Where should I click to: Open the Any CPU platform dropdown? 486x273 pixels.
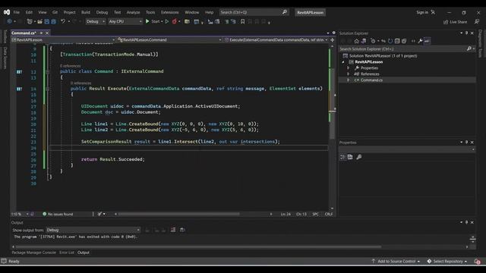[140, 21]
